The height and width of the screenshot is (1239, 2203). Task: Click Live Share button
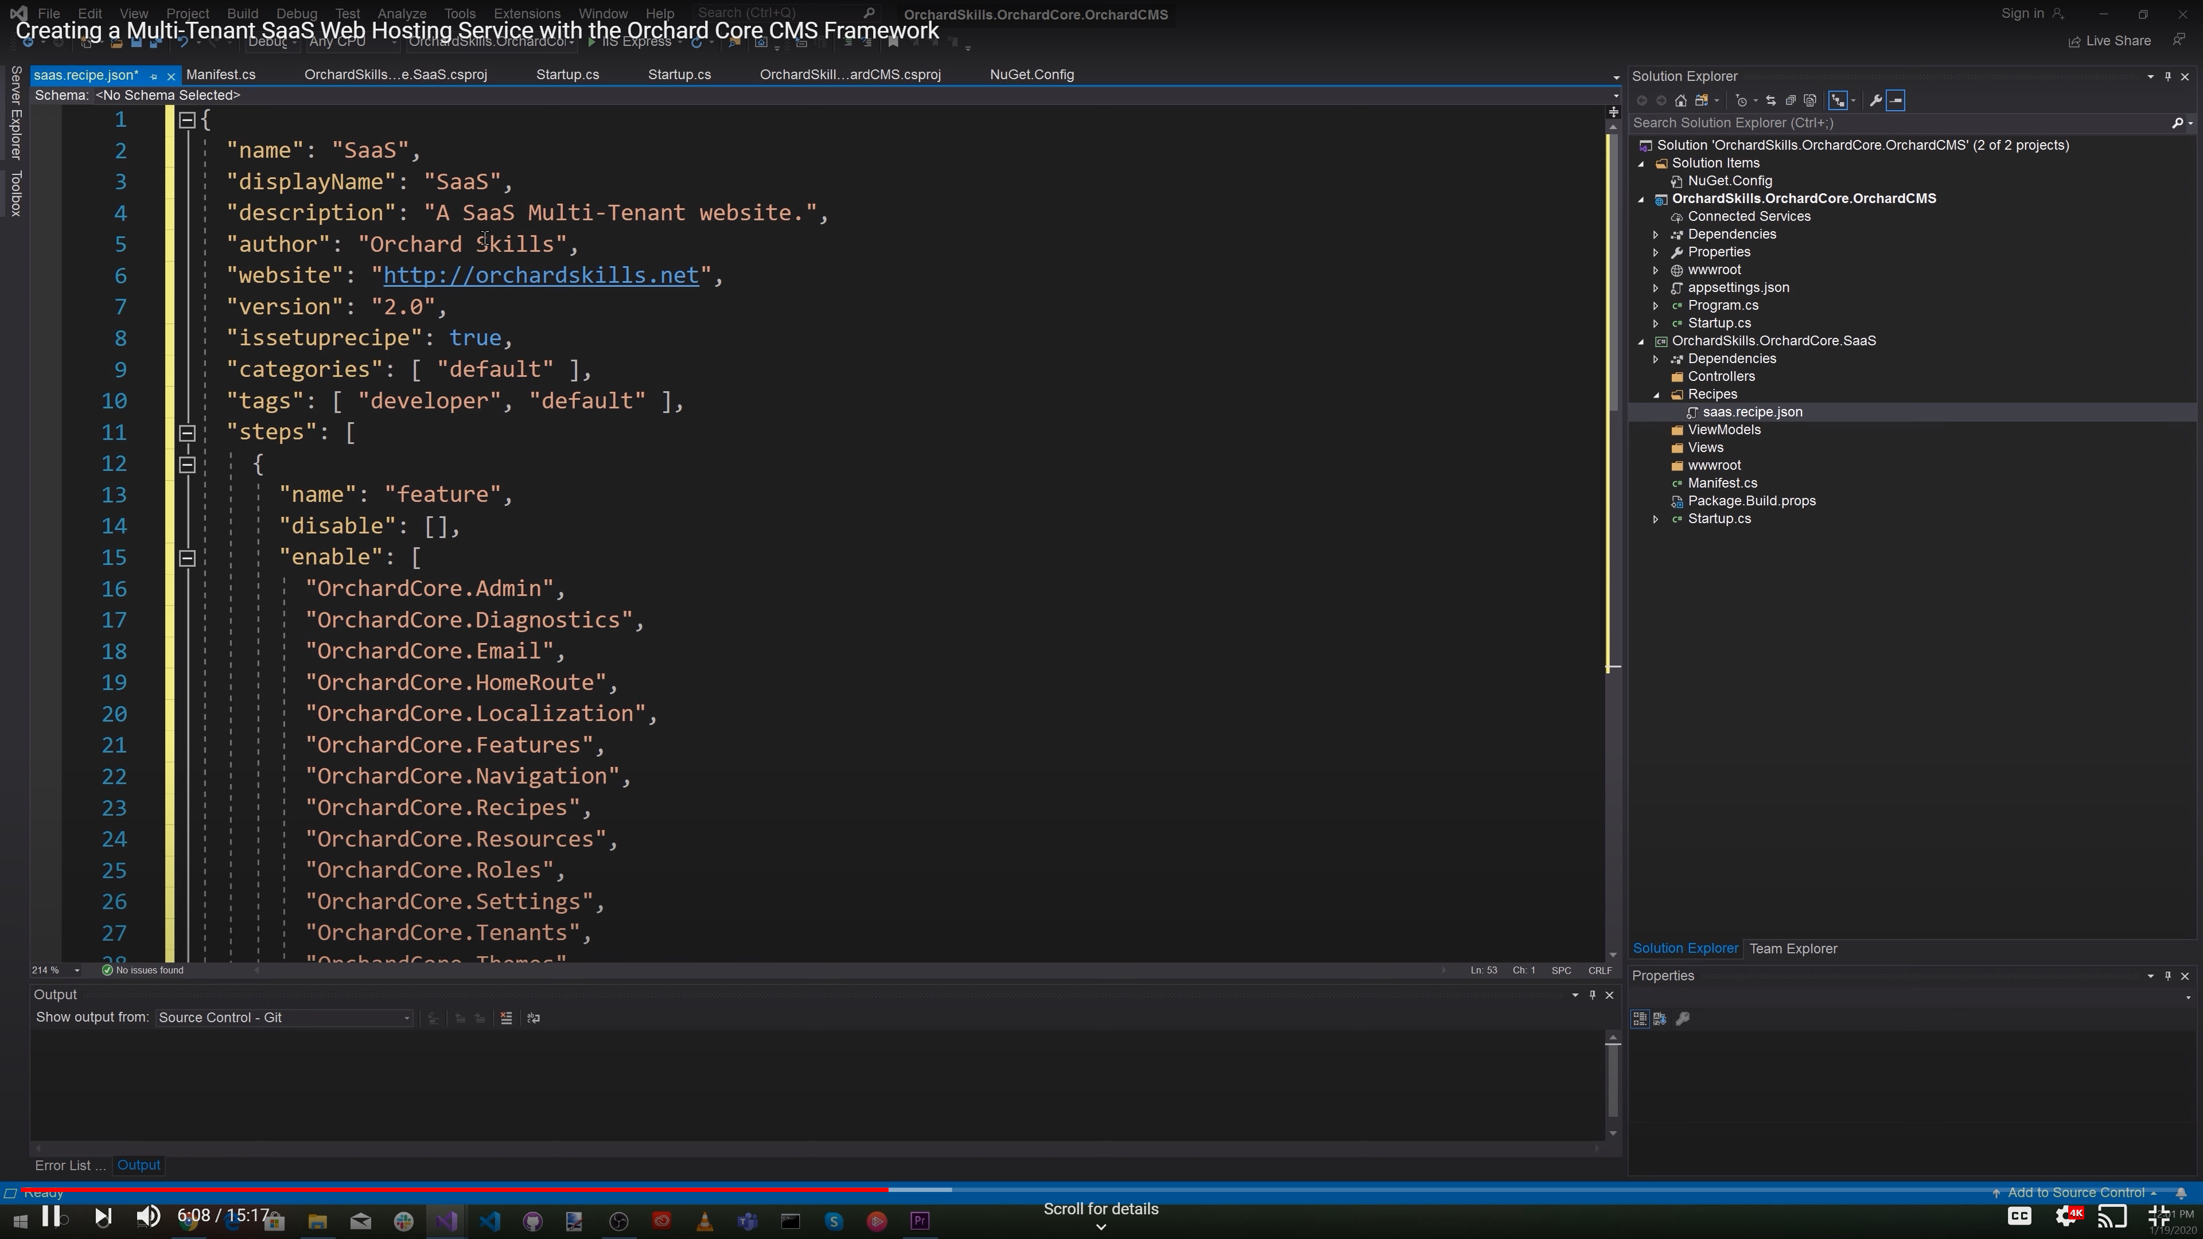click(2110, 41)
